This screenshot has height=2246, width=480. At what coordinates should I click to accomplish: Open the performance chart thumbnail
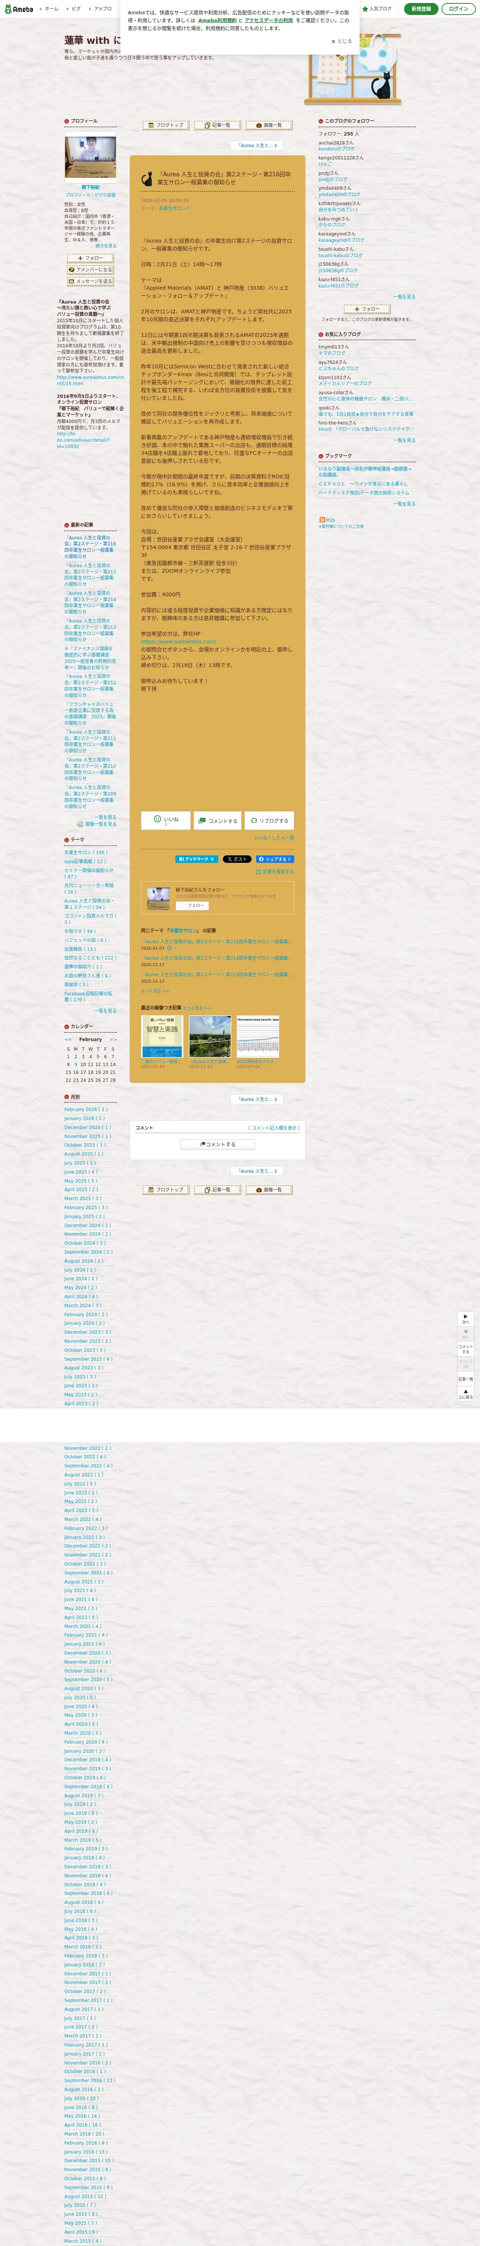(x=258, y=1037)
